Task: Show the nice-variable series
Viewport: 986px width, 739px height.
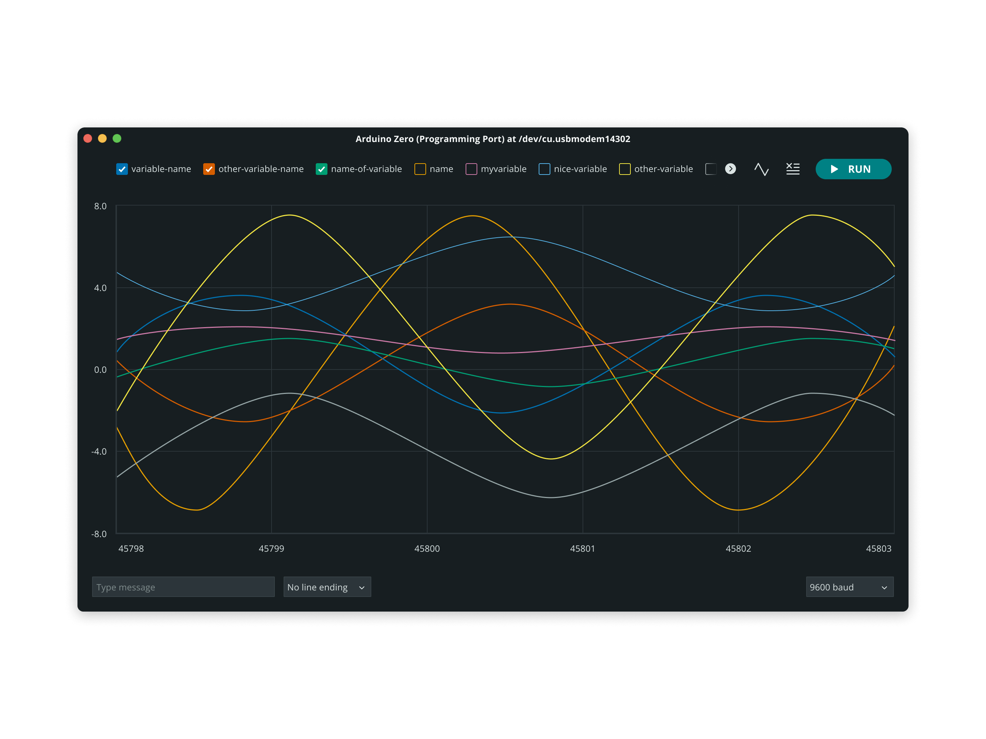Action: pyautogui.click(x=544, y=169)
